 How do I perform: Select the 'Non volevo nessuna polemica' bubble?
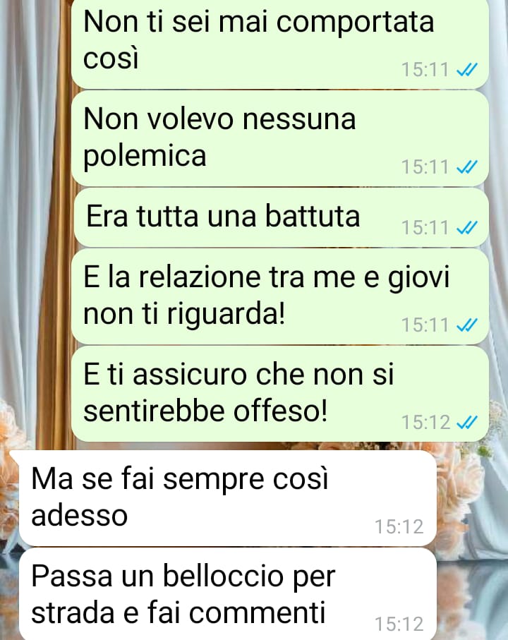pos(280,138)
